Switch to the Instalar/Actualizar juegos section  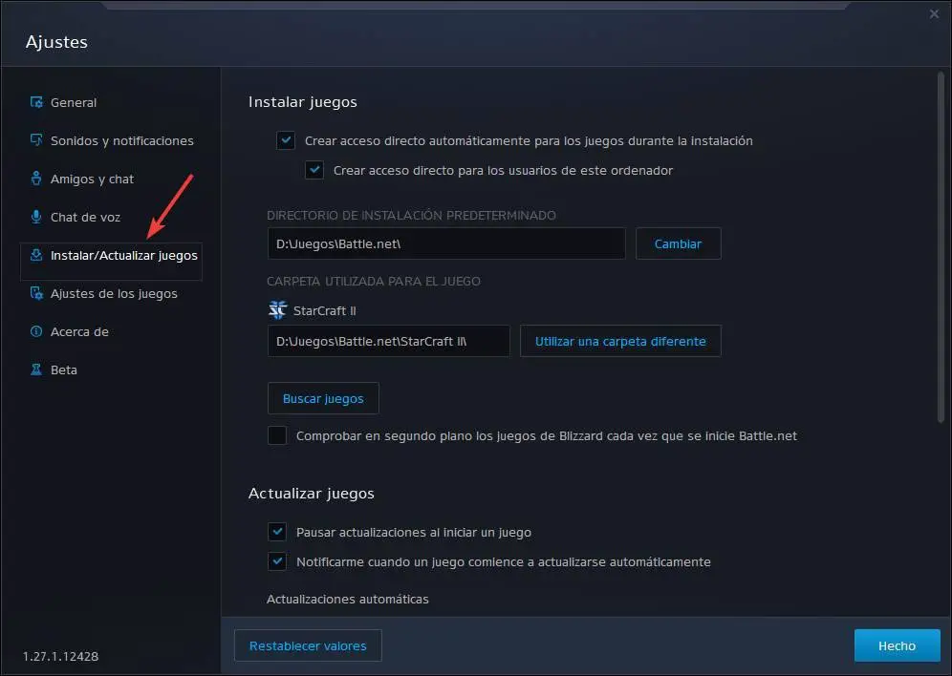click(117, 255)
